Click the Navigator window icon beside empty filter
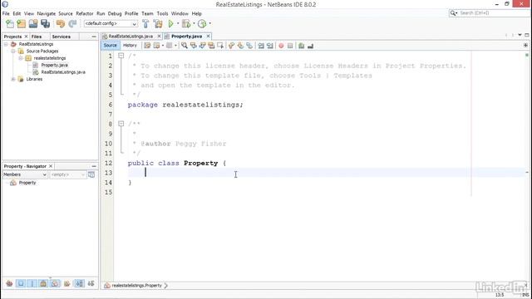 [91, 174]
